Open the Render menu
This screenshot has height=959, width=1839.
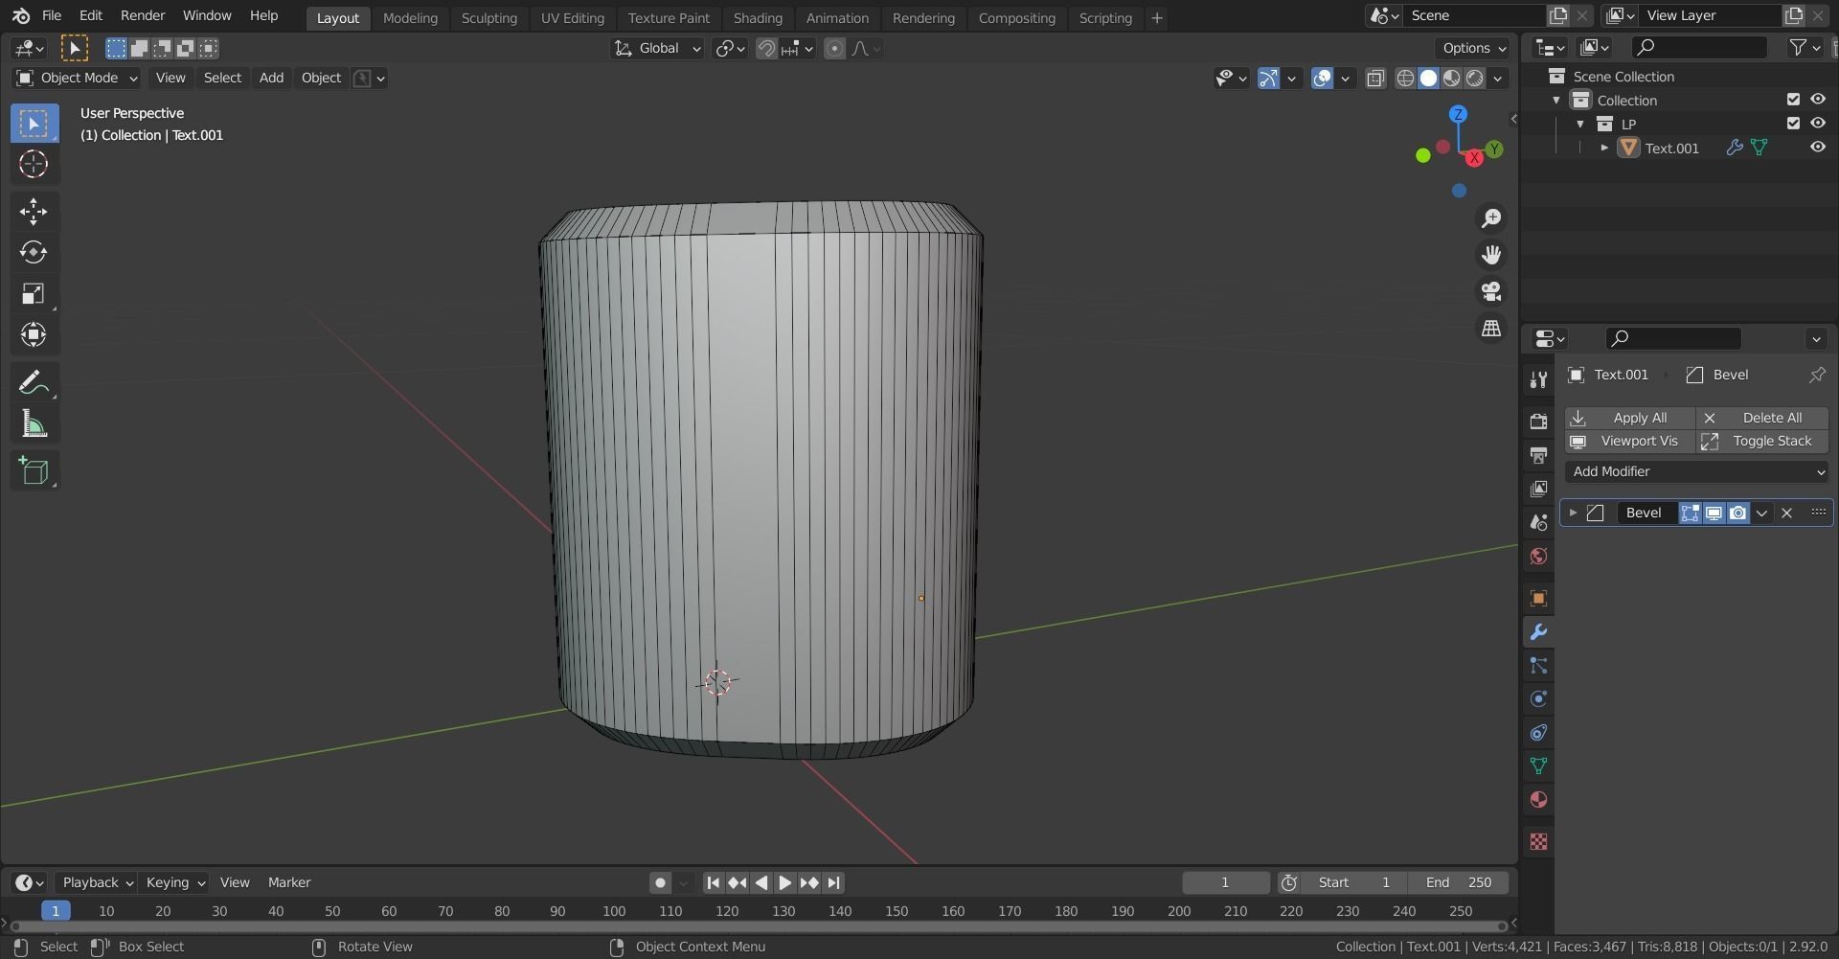(143, 15)
